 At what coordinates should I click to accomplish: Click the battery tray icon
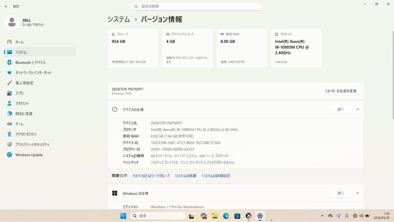[367, 216]
